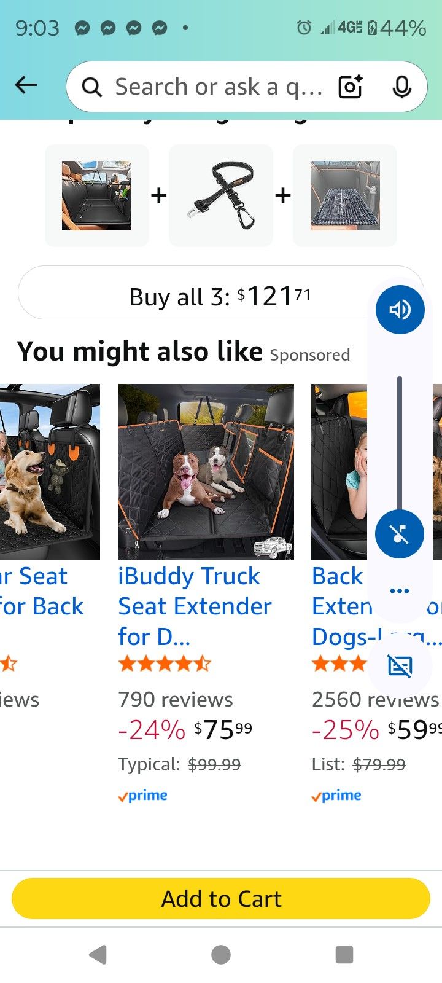Select the dog seat belt leash thumbnail

click(x=221, y=195)
